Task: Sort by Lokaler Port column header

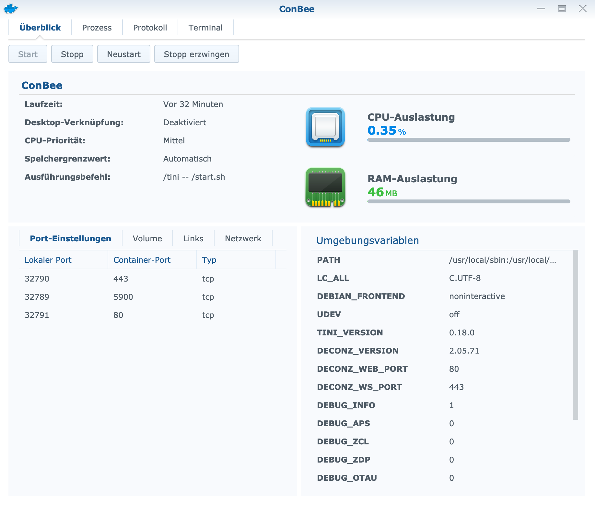Action: [x=63, y=260]
